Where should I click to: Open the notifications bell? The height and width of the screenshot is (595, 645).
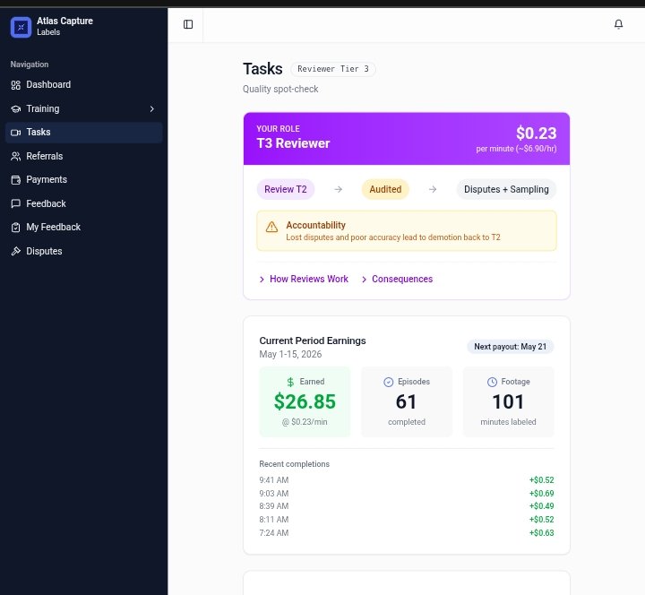(x=618, y=24)
